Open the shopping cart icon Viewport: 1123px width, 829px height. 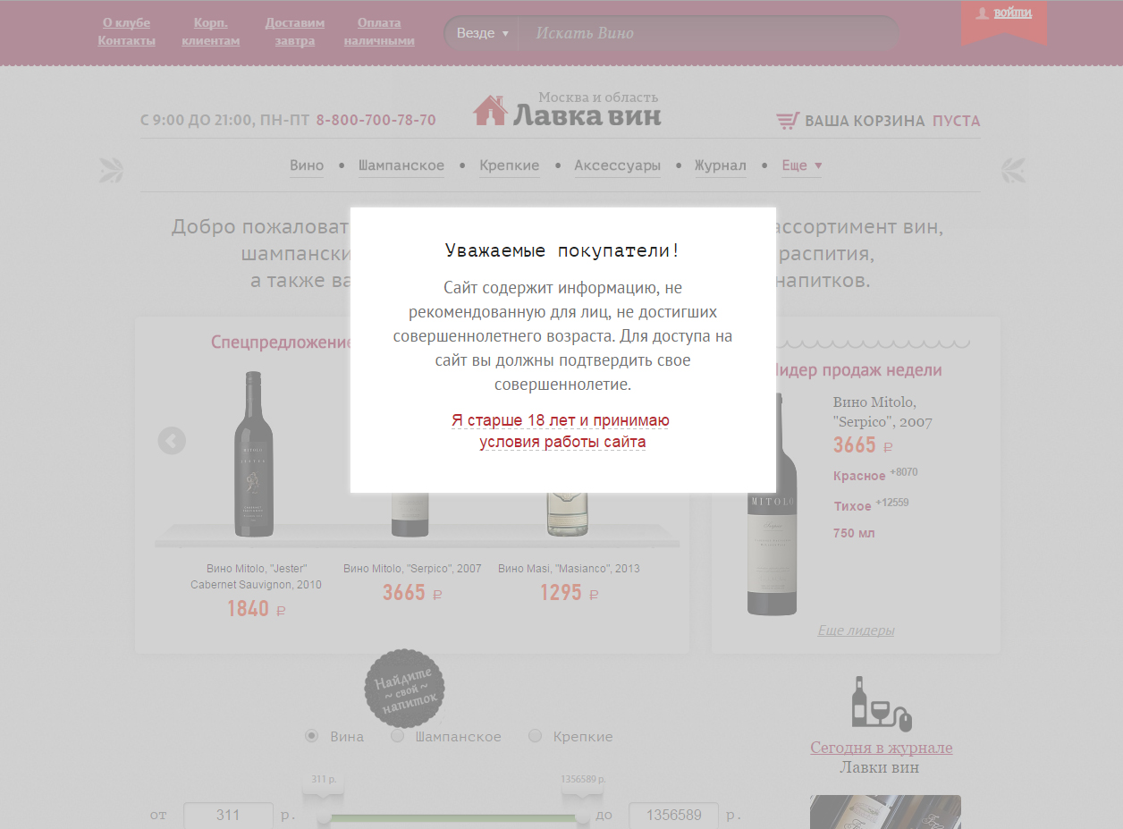[x=787, y=121]
